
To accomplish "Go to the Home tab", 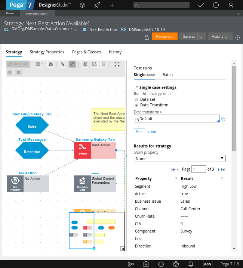I will point(10,13).
